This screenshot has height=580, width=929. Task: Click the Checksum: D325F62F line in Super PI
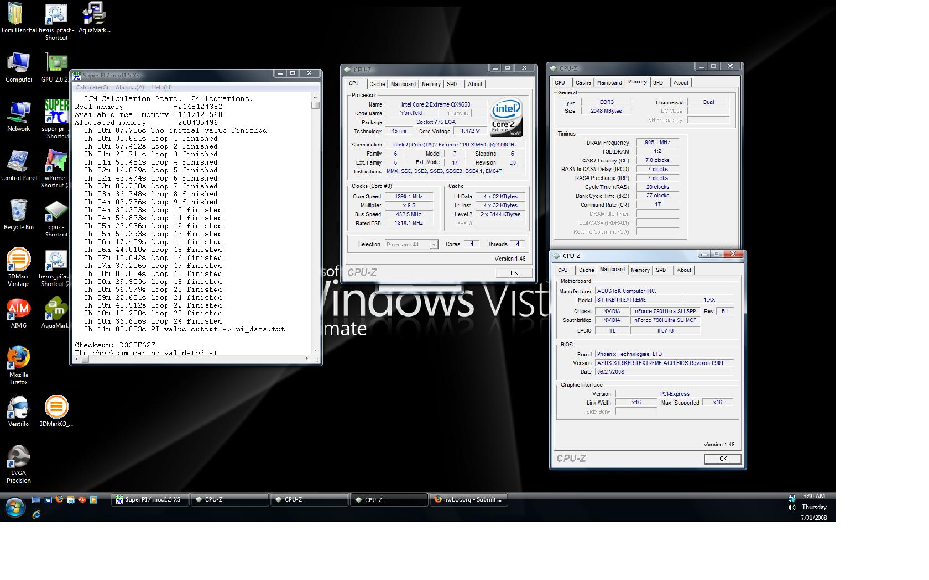[x=115, y=345]
